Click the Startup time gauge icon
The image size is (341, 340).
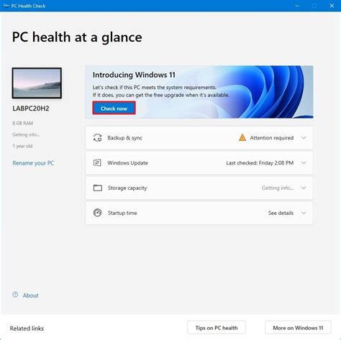coord(97,213)
